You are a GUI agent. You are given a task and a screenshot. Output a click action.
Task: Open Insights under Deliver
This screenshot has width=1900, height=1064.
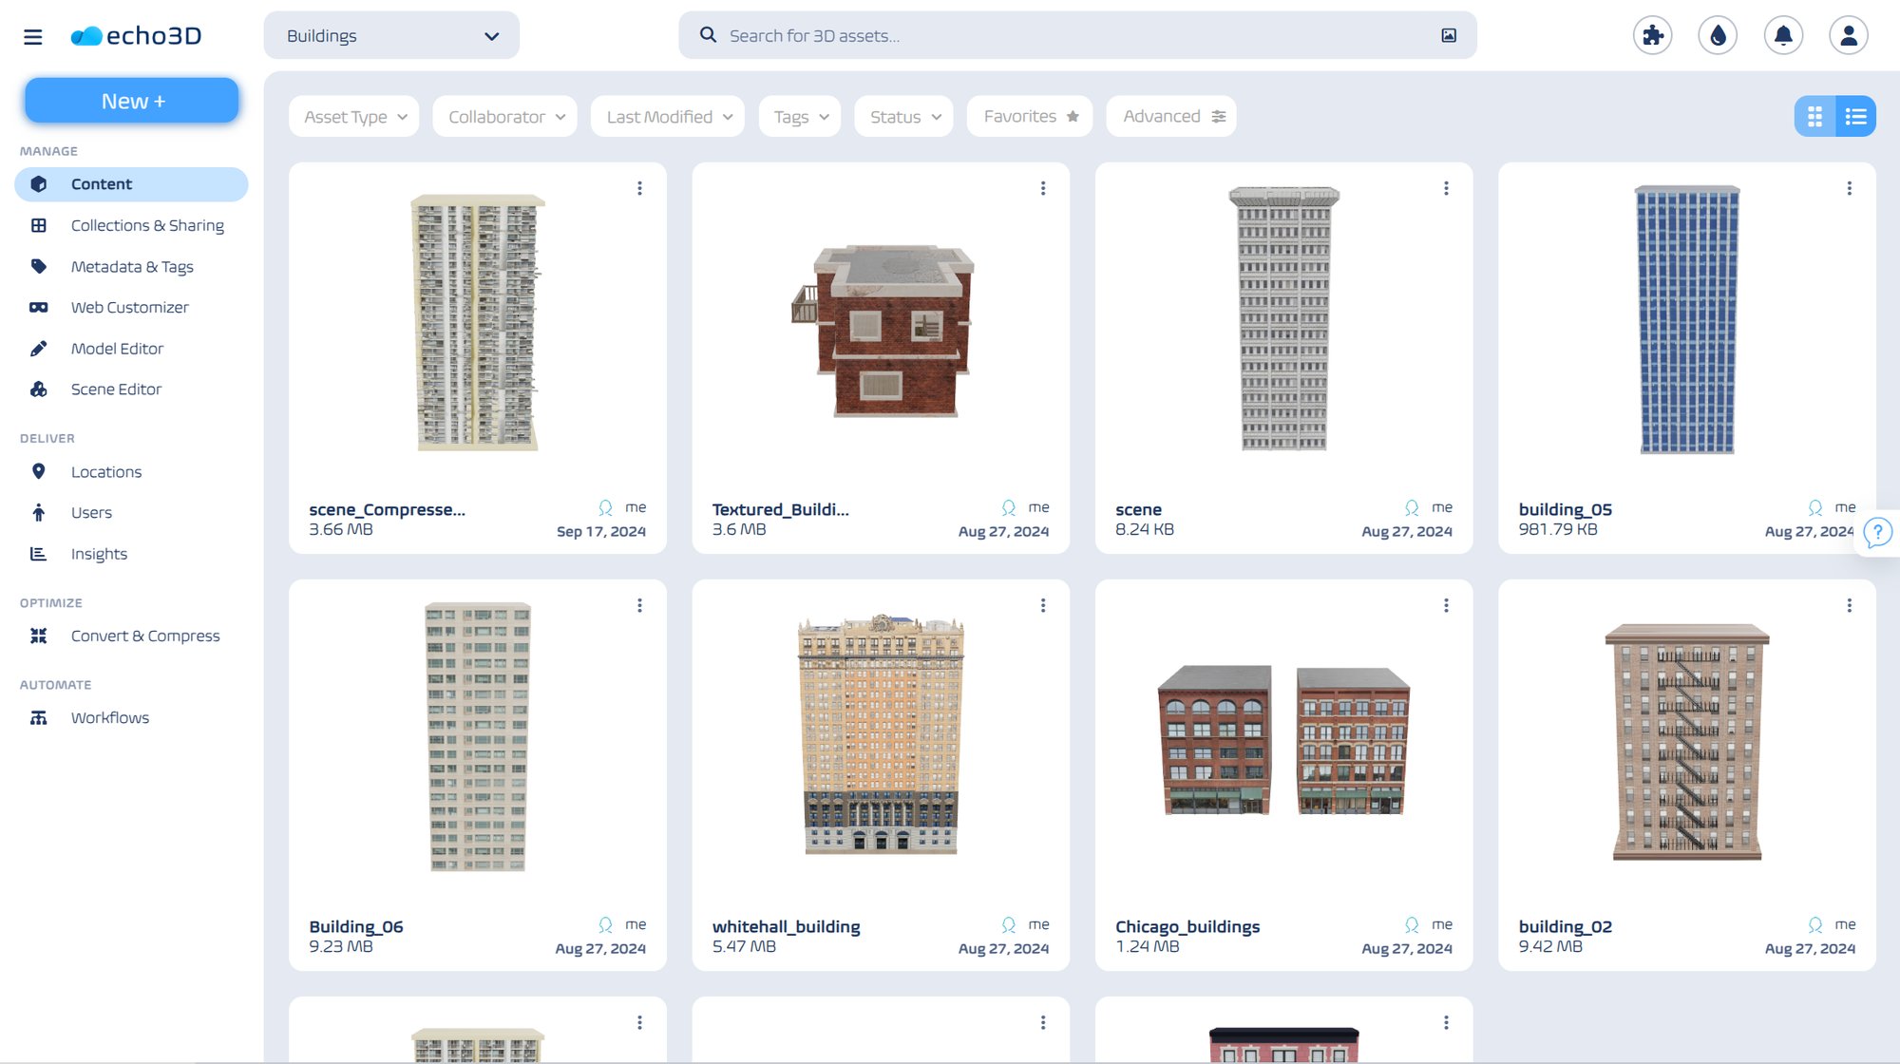(x=99, y=554)
